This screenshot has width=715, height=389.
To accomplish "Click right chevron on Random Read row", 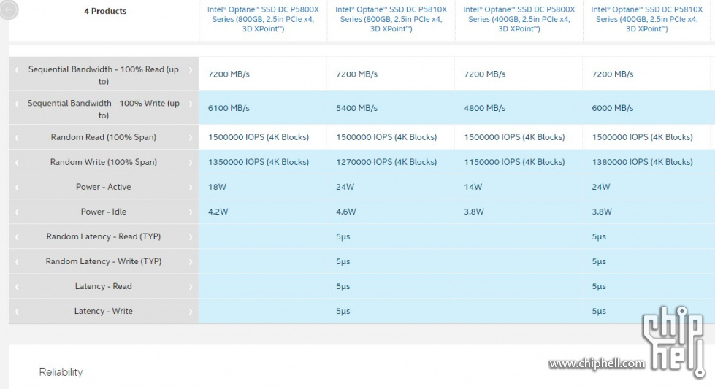I will tap(191, 137).
